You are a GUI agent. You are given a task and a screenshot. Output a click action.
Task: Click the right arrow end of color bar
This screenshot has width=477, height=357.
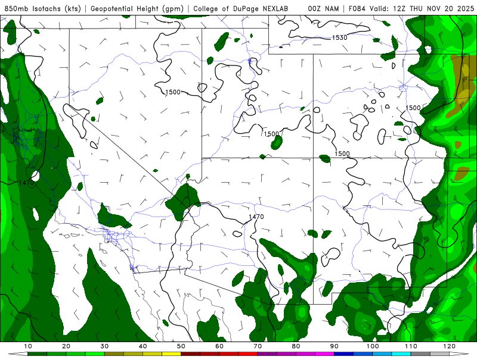click(459, 354)
